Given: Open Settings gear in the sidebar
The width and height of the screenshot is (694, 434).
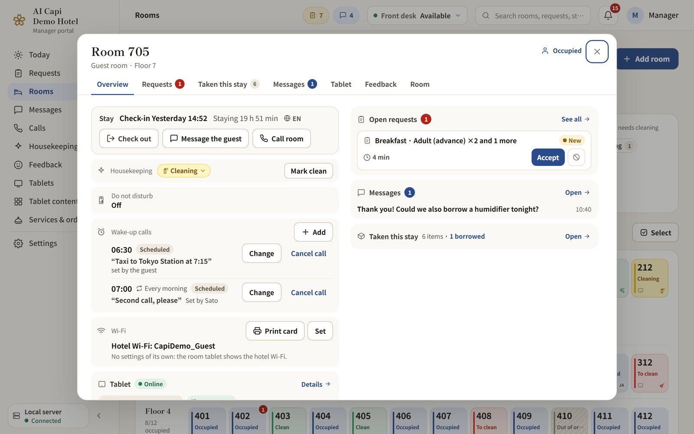Looking at the screenshot, I should click(x=18, y=243).
